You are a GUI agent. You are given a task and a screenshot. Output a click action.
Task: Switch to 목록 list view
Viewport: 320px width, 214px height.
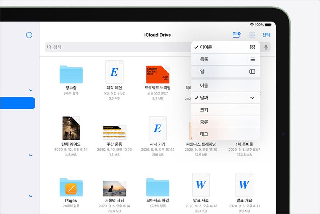click(225, 60)
